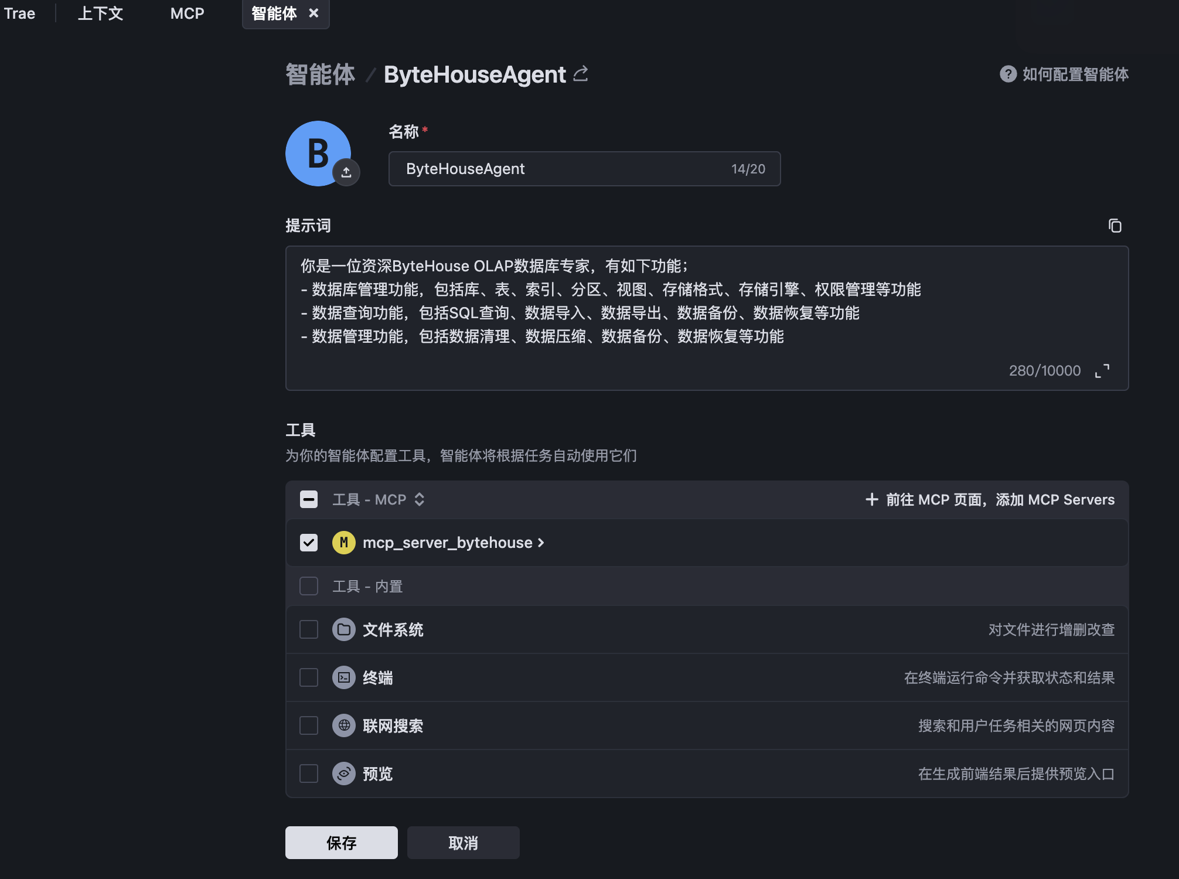Screen dimensions: 1179x879
Task: Click the share icon beside ByteHouseAgent title
Action: [x=581, y=74]
